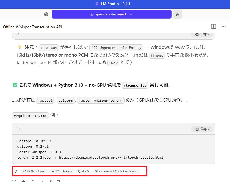Open the qwen3-coder-next model dropdown

(111, 14)
